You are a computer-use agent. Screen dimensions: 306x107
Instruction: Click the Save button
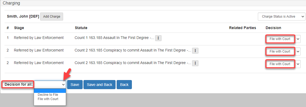[x=75, y=85]
